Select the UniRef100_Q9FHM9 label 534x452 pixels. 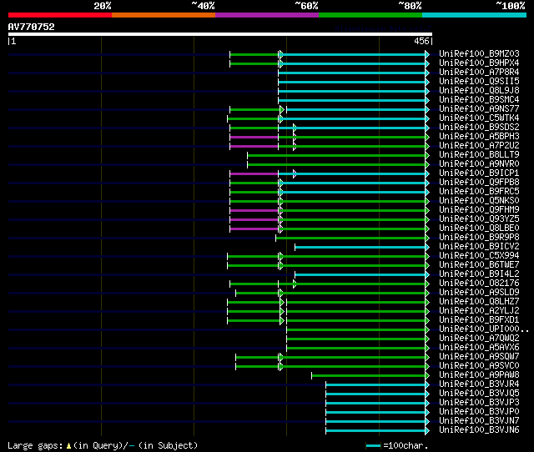(x=479, y=210)
